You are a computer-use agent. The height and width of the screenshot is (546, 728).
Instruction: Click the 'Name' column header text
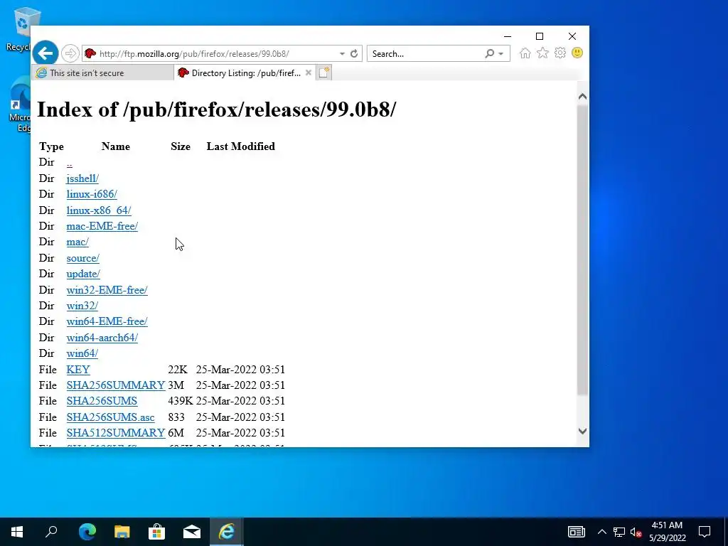(x=116, y=146)
